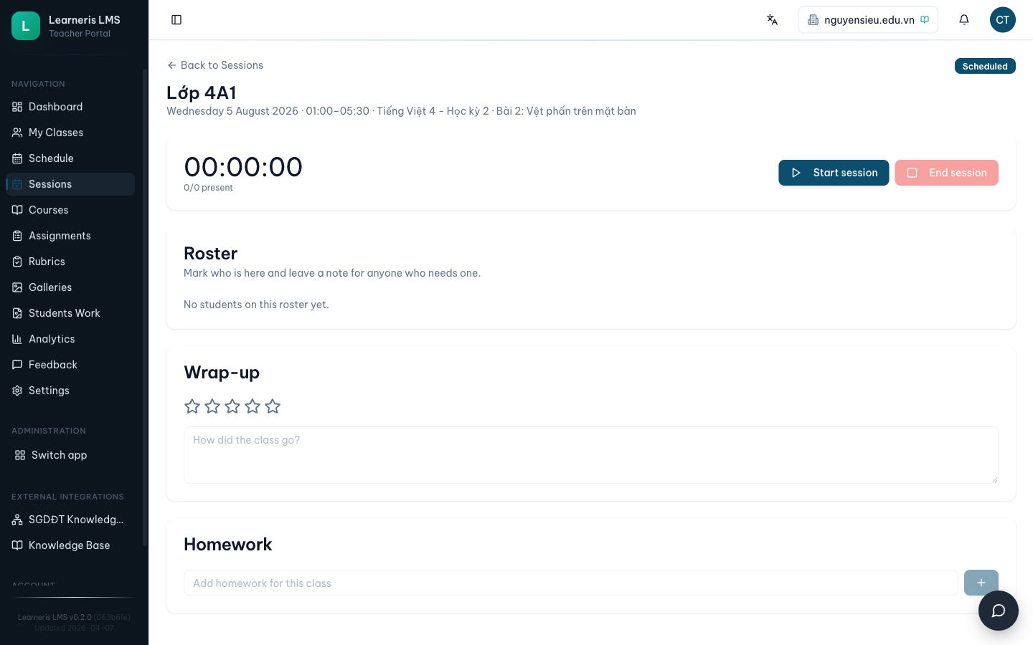Open Students Work in the sidebar

pos(70,313)
